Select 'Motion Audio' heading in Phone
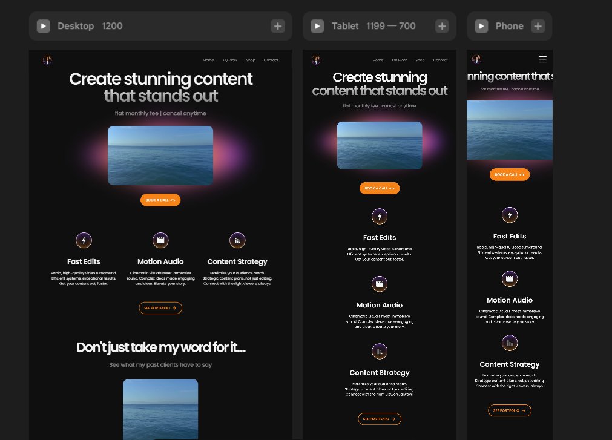This screenshot has width=612, height=440. [x=509, y=300]
